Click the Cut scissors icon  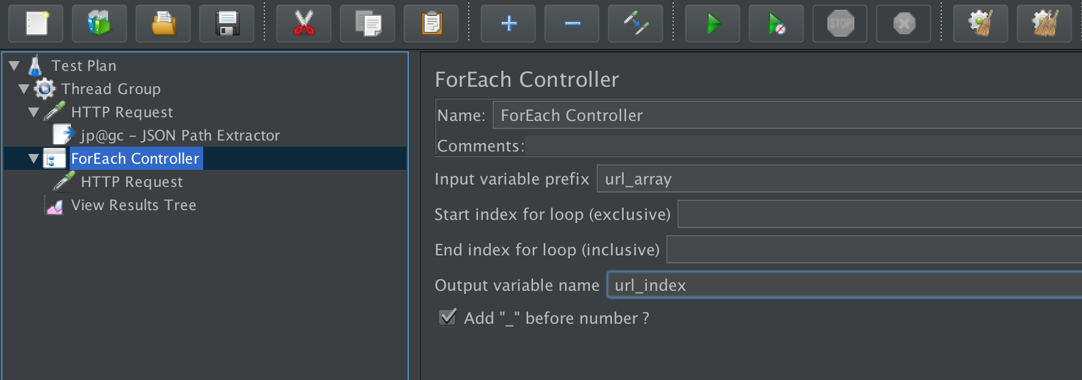[x=304, y=24]
